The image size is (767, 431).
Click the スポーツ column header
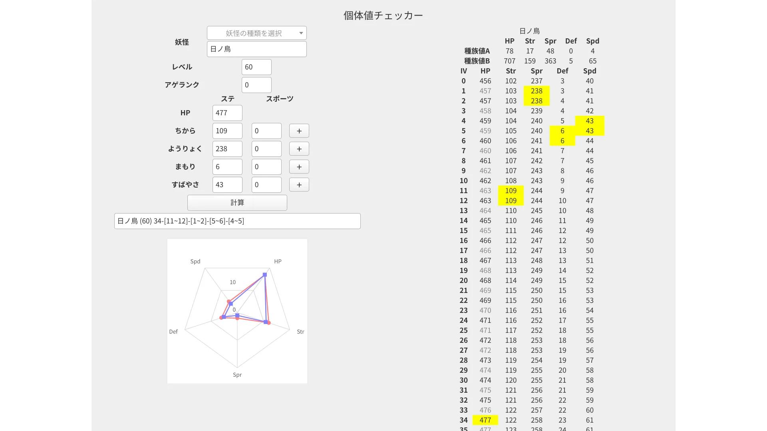click(280, 99)
